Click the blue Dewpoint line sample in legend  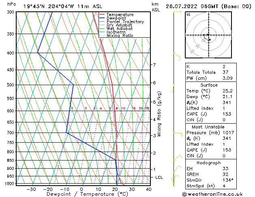[x=102, y=18]
